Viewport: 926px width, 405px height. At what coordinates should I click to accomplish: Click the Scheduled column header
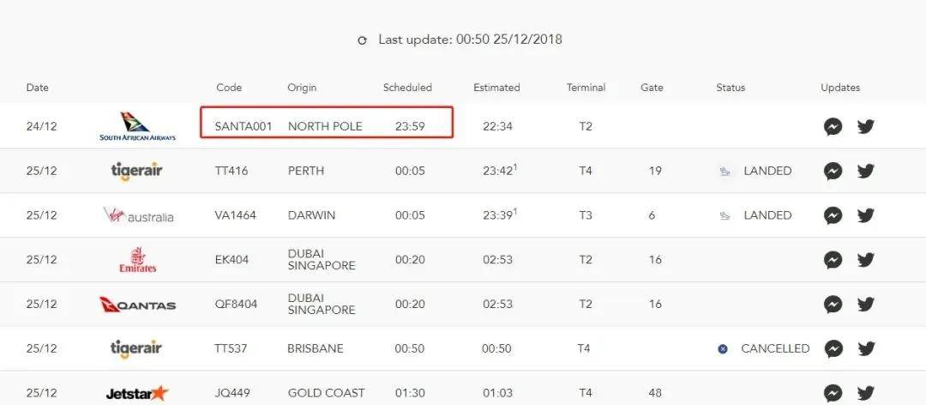[407, 88]
